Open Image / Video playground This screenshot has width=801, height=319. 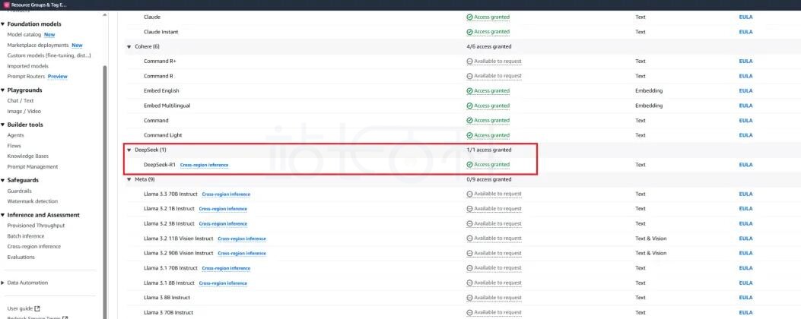pyautogui.click(x=24, y=111)
